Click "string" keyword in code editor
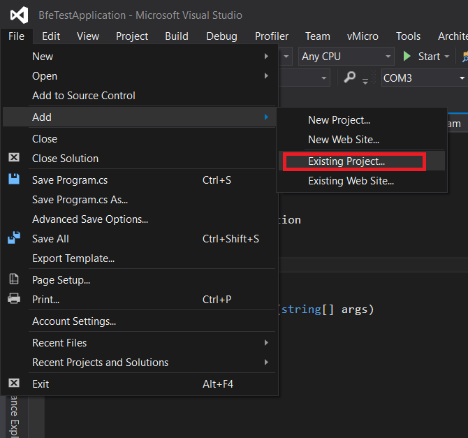Screen dimensions: 468x438 301,309
